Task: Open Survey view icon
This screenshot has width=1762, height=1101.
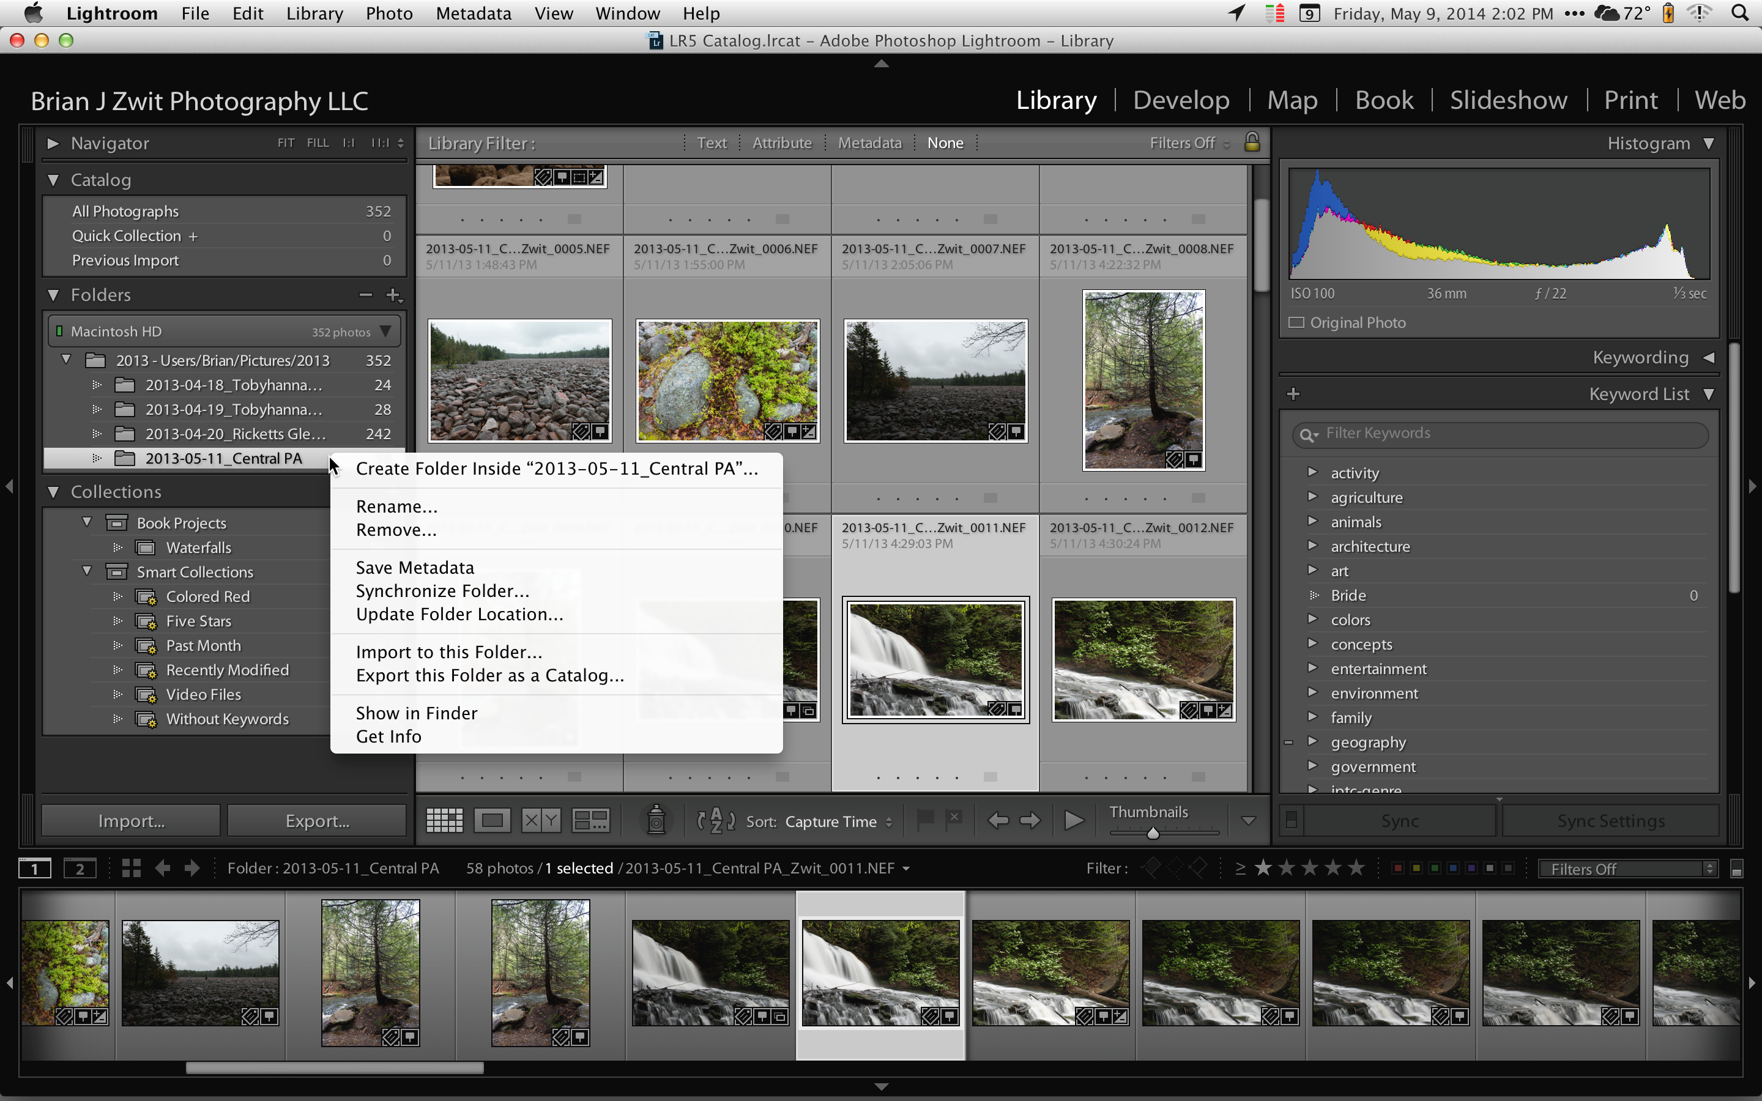Action: tap(590, 821)
